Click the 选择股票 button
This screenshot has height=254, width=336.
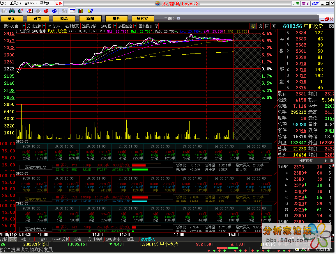pyautogui.click(x=72, y=26)
